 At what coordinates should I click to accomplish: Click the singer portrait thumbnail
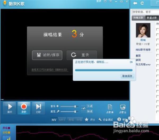click(143, 30)
